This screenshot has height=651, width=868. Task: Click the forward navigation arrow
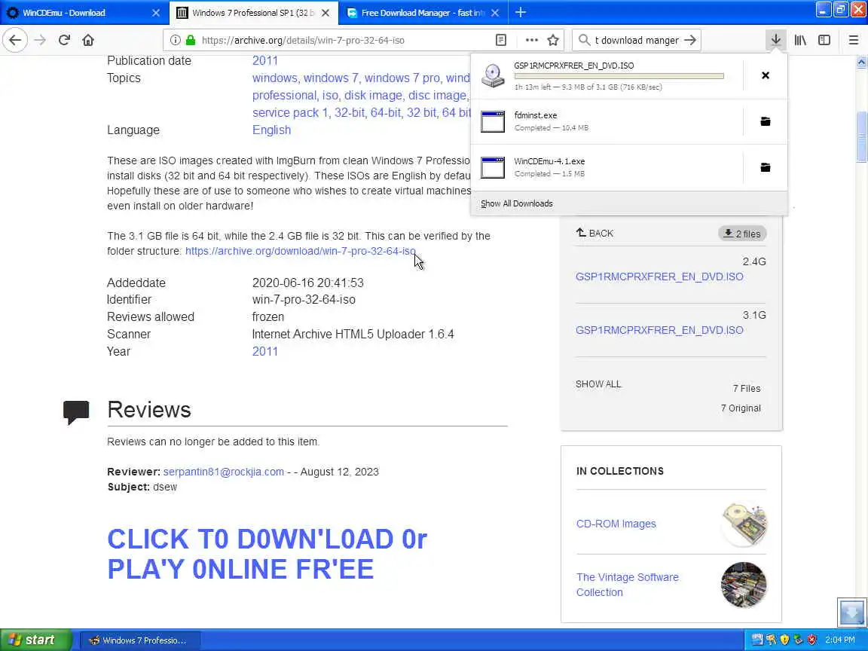point(40,40)
